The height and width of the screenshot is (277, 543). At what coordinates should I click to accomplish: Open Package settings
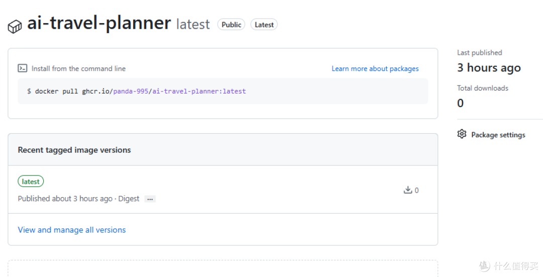(498, 135)
